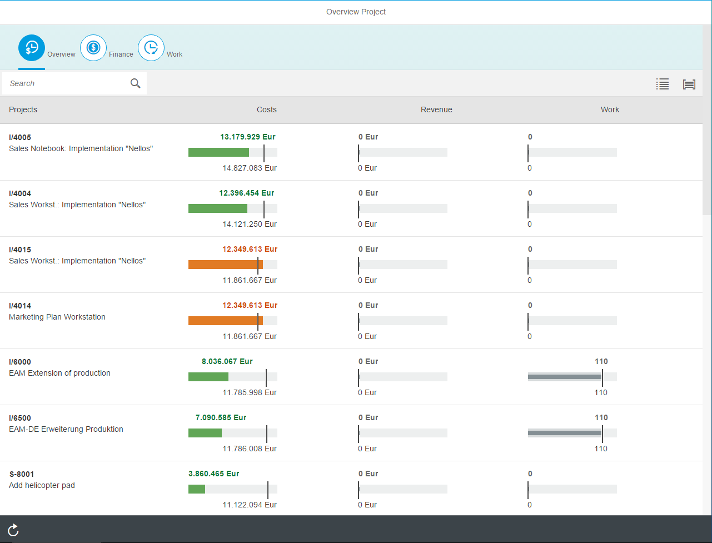712x543 pixels.
Task: Select the Work column header
Action: (610, 109)
